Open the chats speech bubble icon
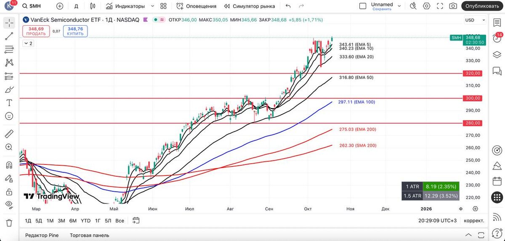Image resolution: width=505 pixels, height=241 pixels. pyautogui.click(x=497, y=71)
